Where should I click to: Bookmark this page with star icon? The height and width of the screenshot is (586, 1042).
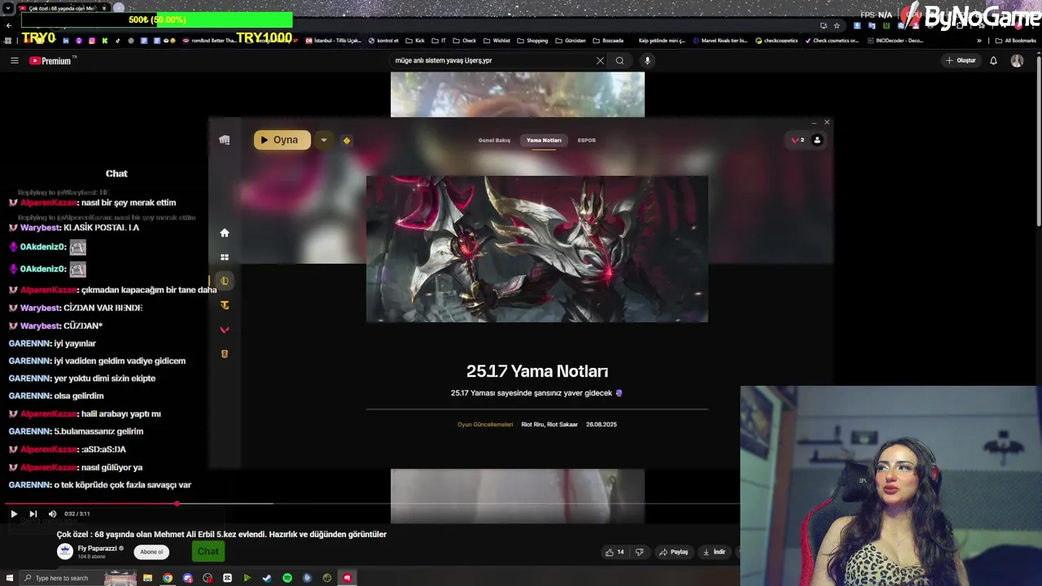coord(837,25)
